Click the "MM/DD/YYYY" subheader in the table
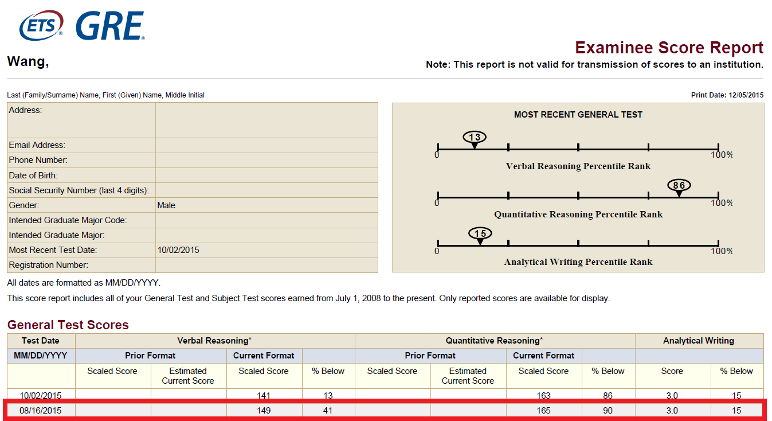The image size is (772, 421). pyautogui.click(x=41, y=356)
